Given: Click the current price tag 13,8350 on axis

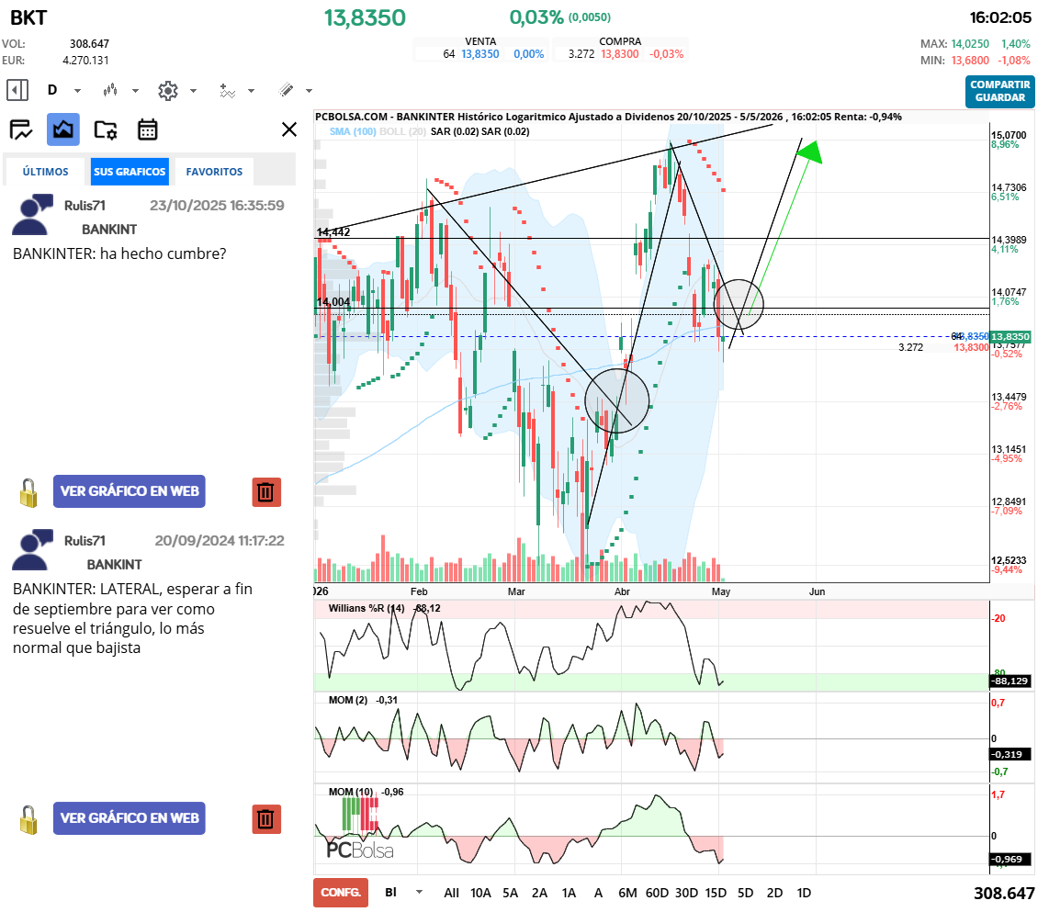Looking at the screenshot, I should [1010, 336].
